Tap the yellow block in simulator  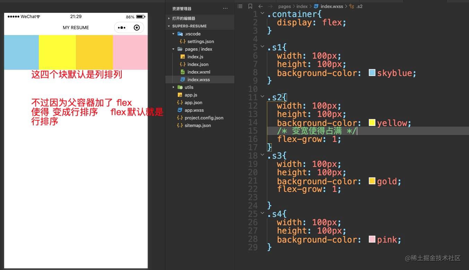pos(57,52)
